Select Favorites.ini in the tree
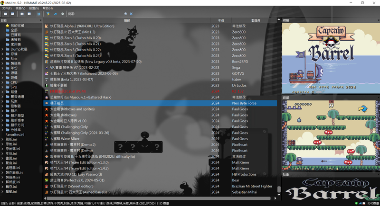The image size is (380, 206). click(15, 134)
